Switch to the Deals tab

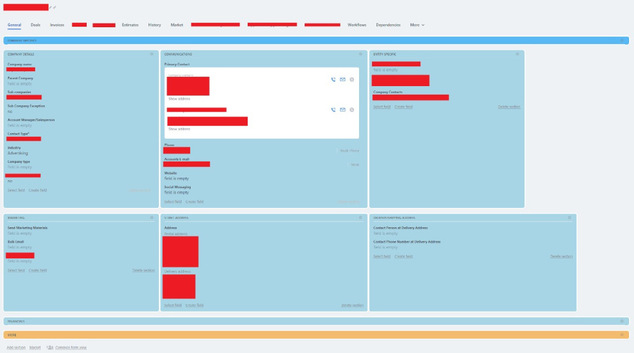[x=35, y=25]
